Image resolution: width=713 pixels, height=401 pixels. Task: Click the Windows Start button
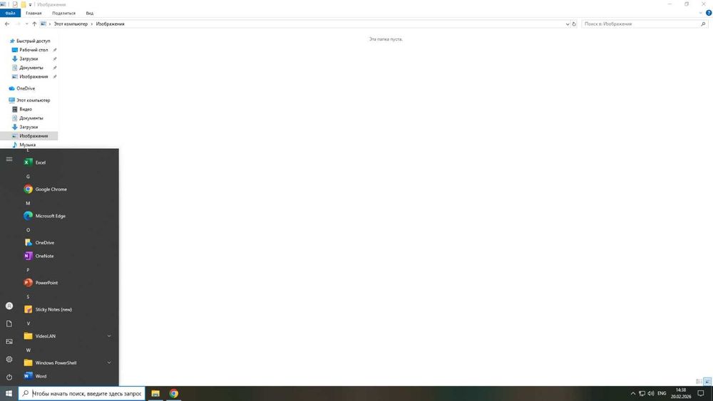(x=9, y=394)
